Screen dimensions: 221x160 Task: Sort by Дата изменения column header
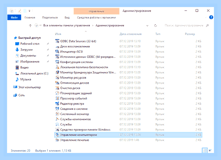(x=130, y=34)
